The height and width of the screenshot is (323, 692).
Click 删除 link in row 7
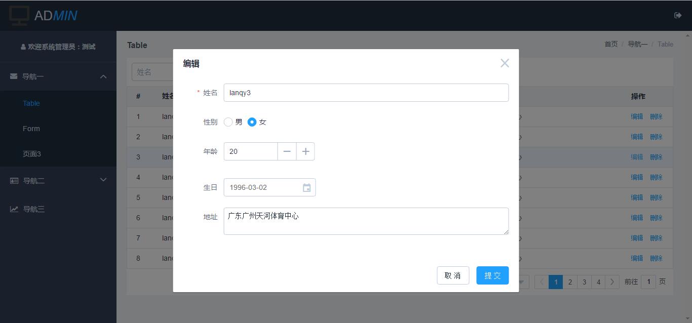pyautogui.click(x=656, y=238)
